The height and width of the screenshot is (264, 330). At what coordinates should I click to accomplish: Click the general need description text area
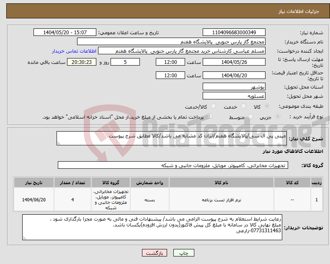tap(172, 138)
